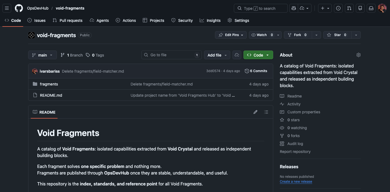
Task: Open the Custom properties link
Action: click(x=304, y=112)
